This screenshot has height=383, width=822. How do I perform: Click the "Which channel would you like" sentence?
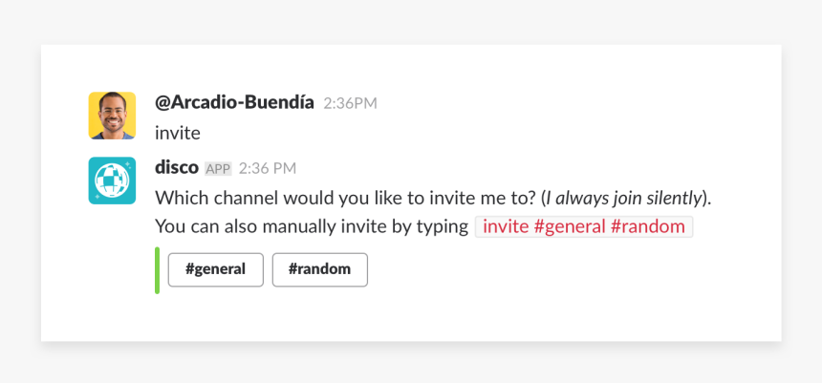(x=344, y=198)
